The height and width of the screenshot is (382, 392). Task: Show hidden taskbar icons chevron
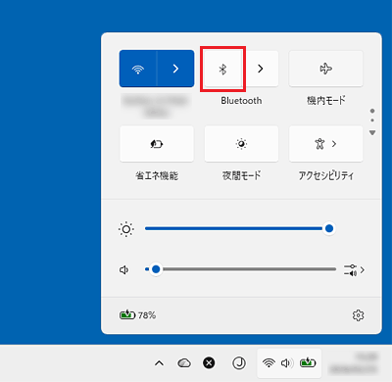pos(159,363)
